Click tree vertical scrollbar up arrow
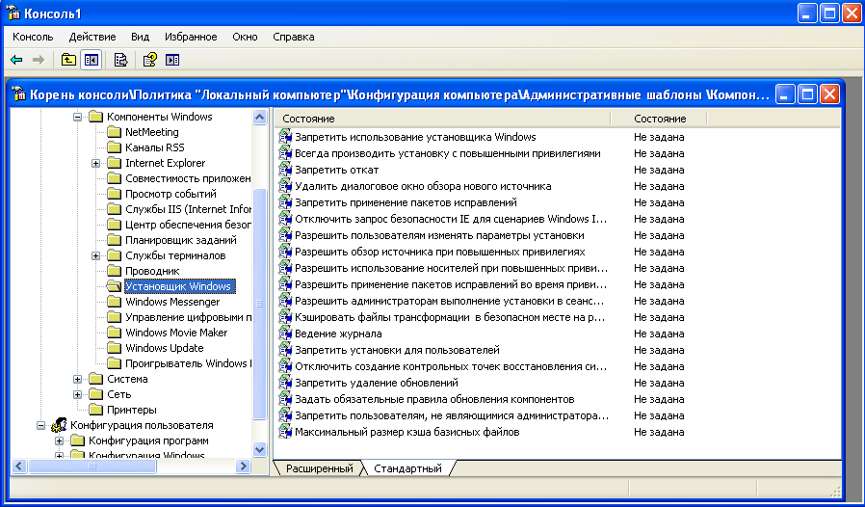This screenshot has width=865, height=507. 259,117
